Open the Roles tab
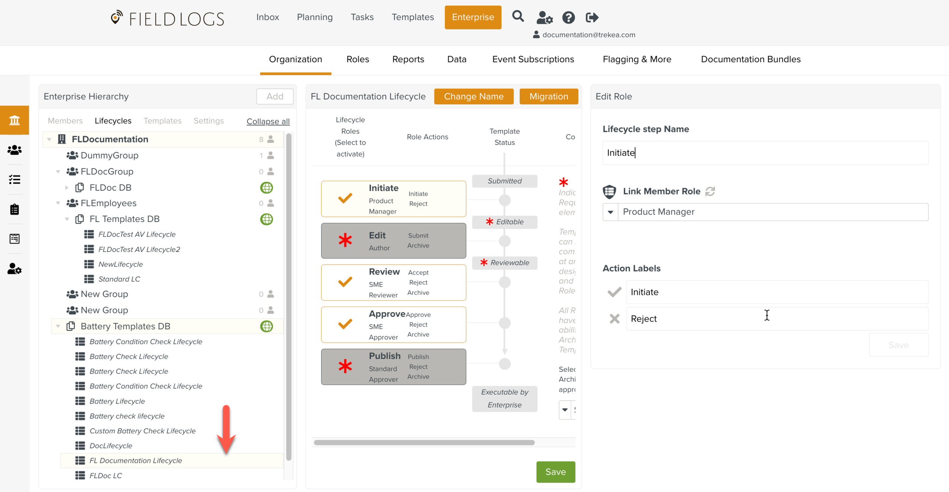 point(358,59)
